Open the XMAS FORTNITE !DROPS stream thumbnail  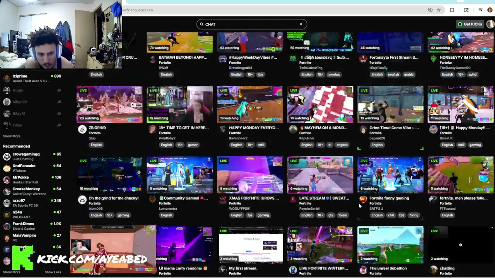(x=250, y=175)
